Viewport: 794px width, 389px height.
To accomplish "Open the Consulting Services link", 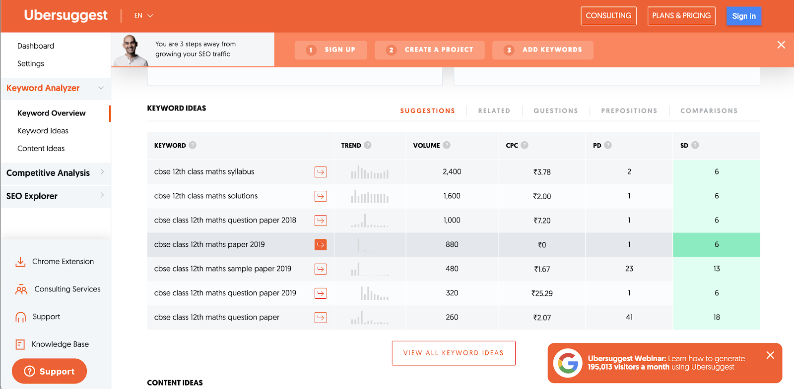I will tap(67, 289).
